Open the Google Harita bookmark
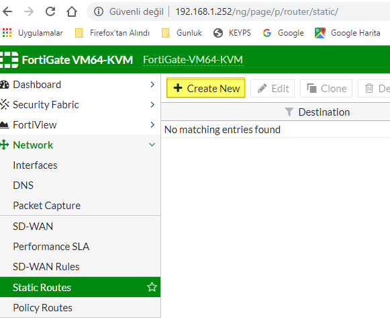This screenshot has width=390, height=318. coord(347,33)
